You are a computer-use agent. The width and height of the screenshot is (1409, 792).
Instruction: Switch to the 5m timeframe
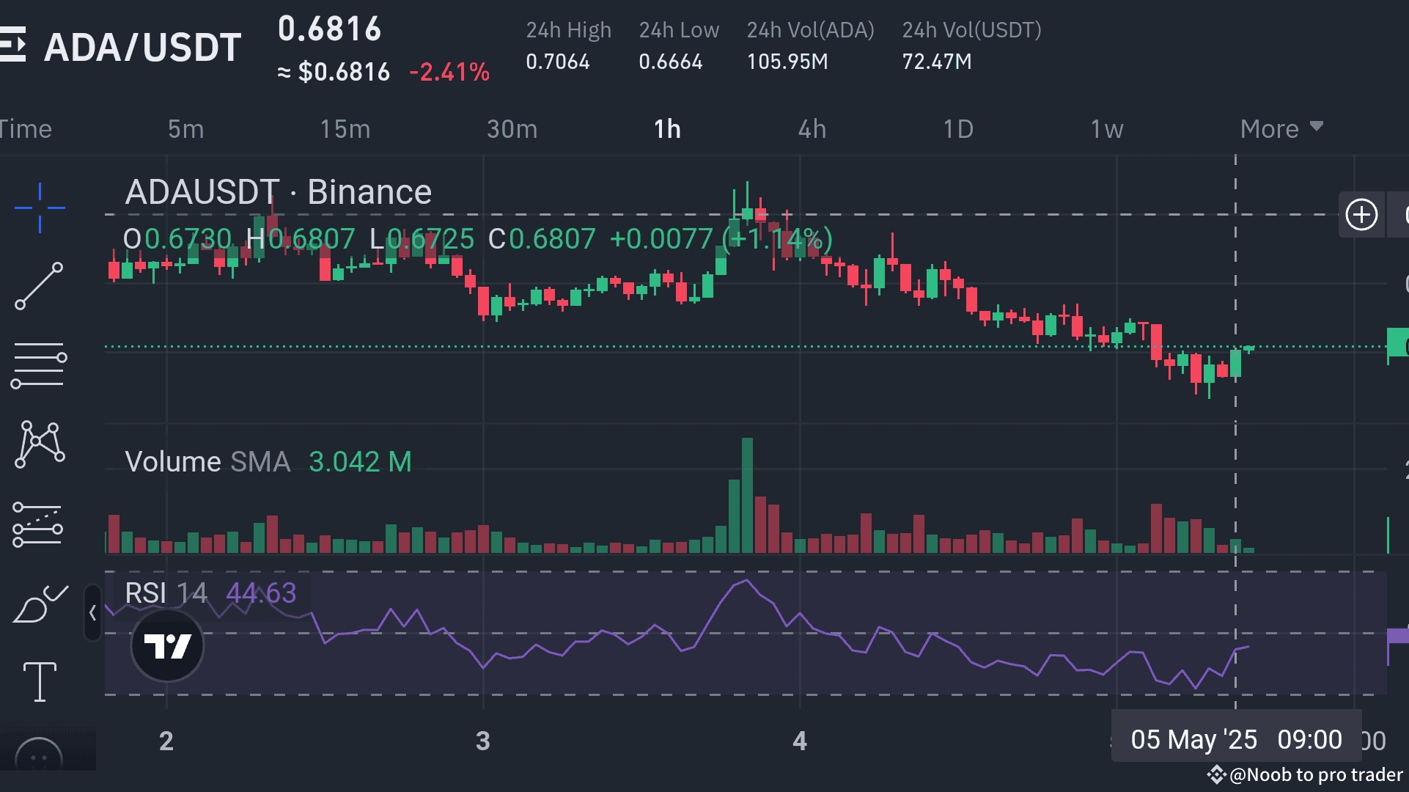tap(185, 129)
